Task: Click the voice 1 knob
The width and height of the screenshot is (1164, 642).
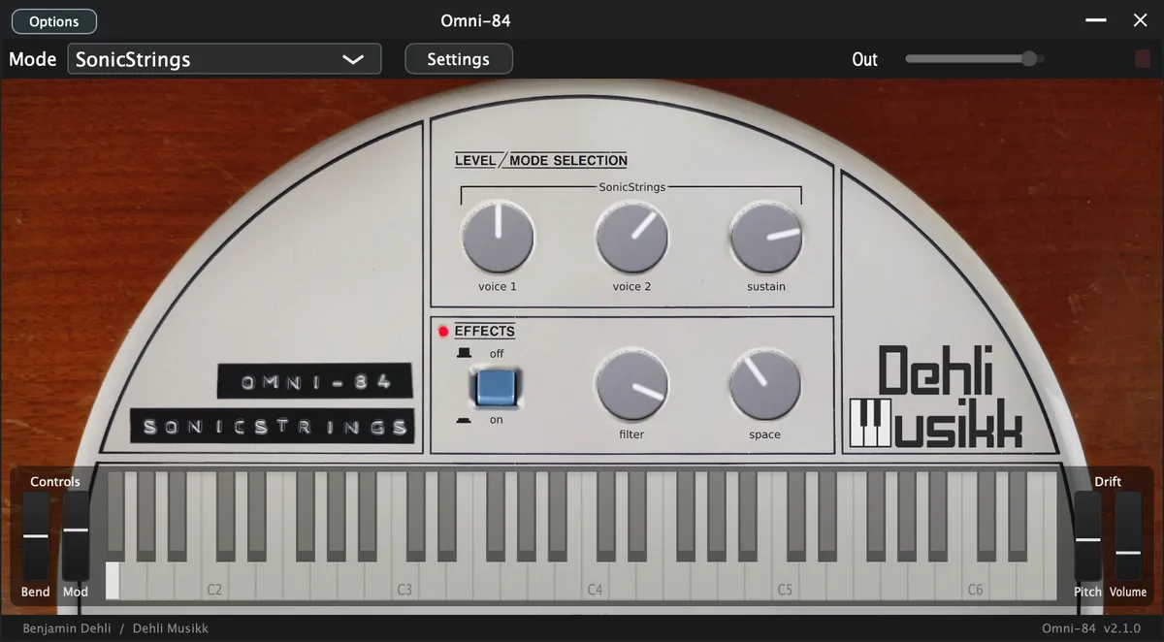Action: click(498, 238)
